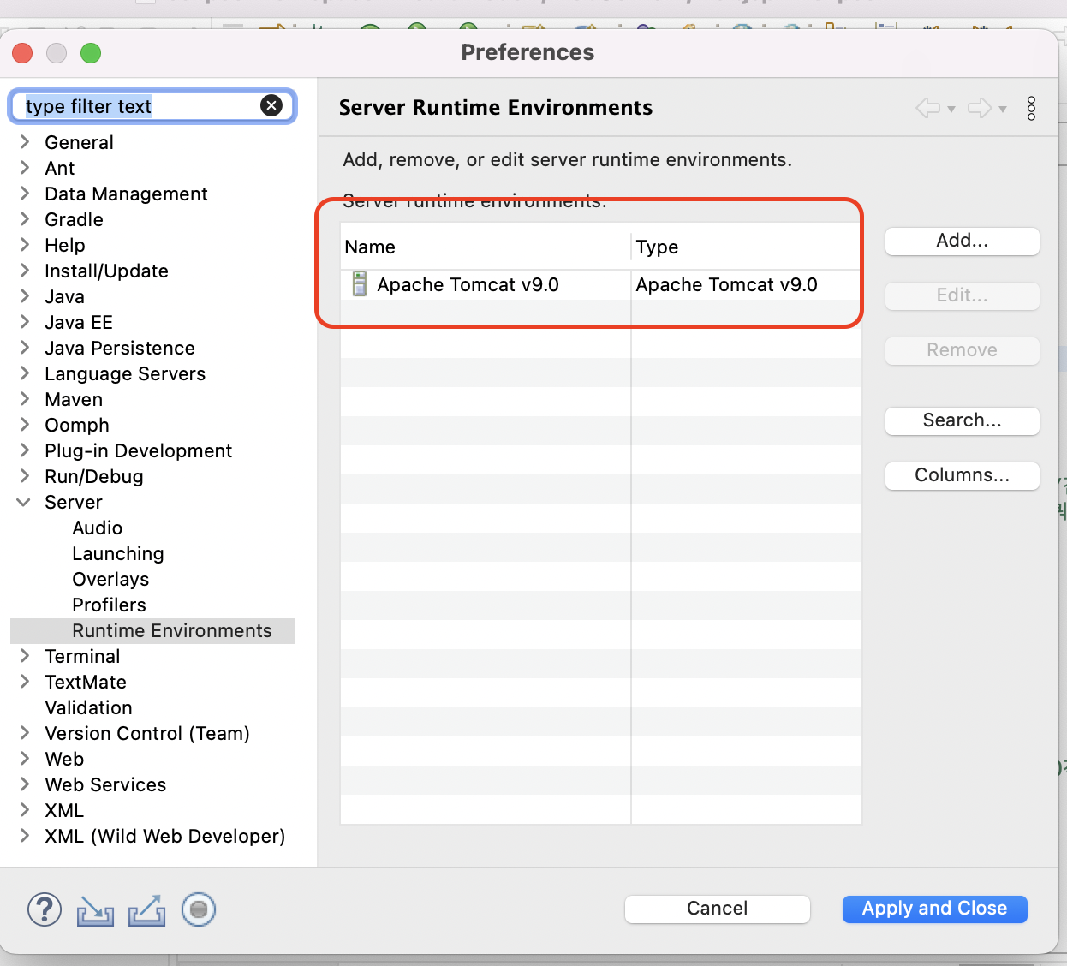Click the forward navigation arrow

tap(980, 108)
